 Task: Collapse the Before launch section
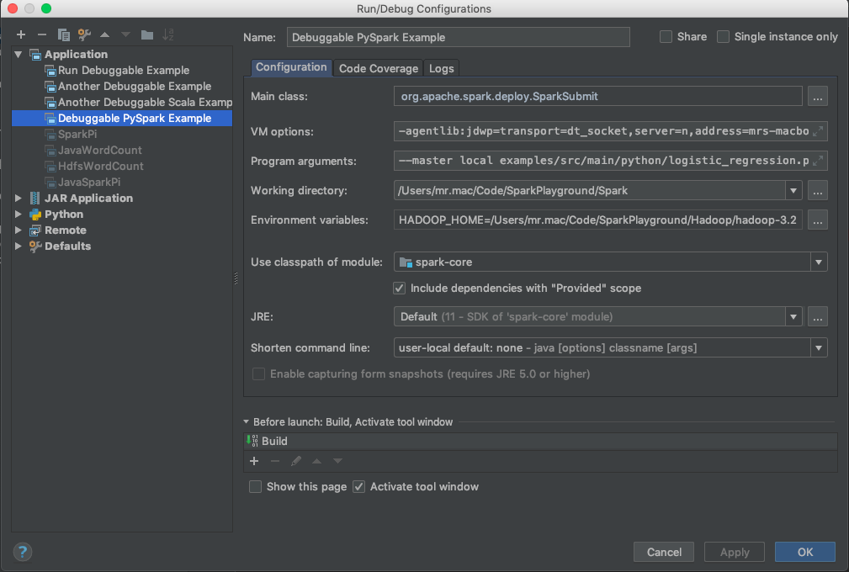247,421
